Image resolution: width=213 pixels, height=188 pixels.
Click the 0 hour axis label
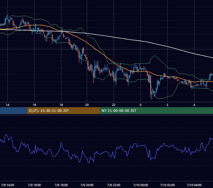[x=140, y=105]
